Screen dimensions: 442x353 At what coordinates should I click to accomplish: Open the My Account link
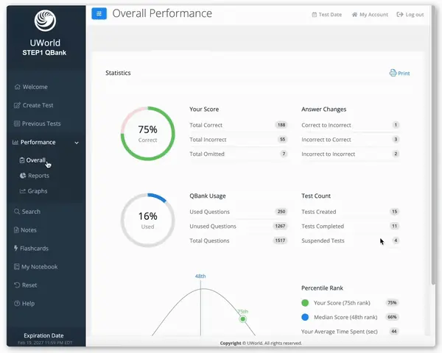(370, 15)
